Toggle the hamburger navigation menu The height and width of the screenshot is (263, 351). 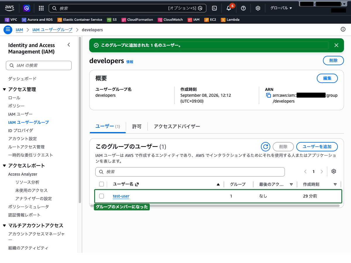tap(8, 30)
